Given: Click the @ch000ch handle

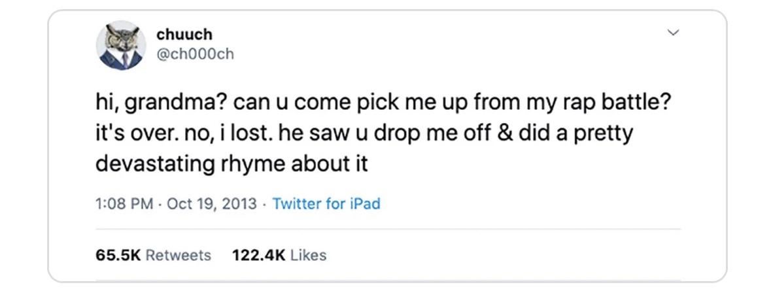Looking at the screenshot, I should point(195,54).
